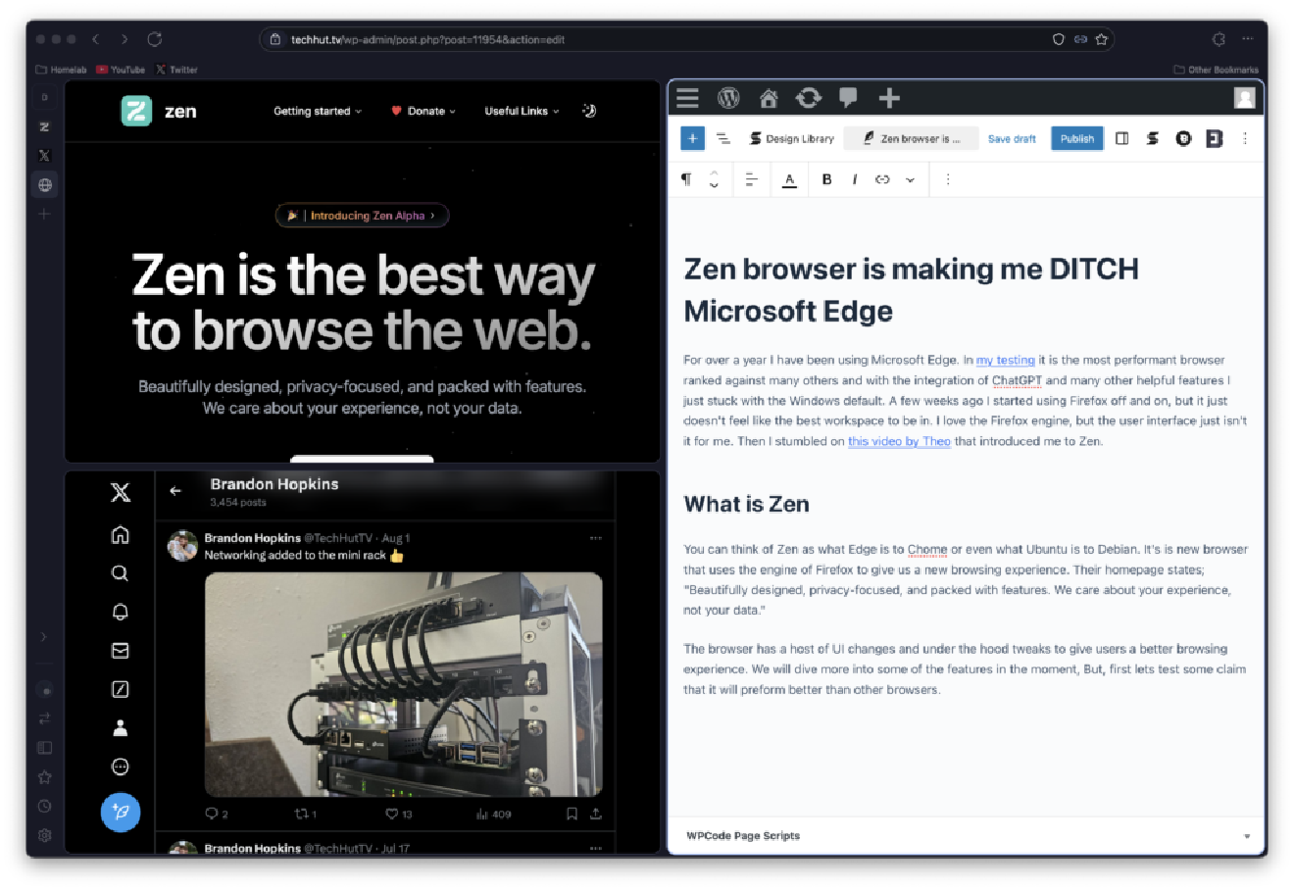Open comments via the speech bubble icon
Viewport: 1294px width, 890px height.
click(x=848, y=98)
